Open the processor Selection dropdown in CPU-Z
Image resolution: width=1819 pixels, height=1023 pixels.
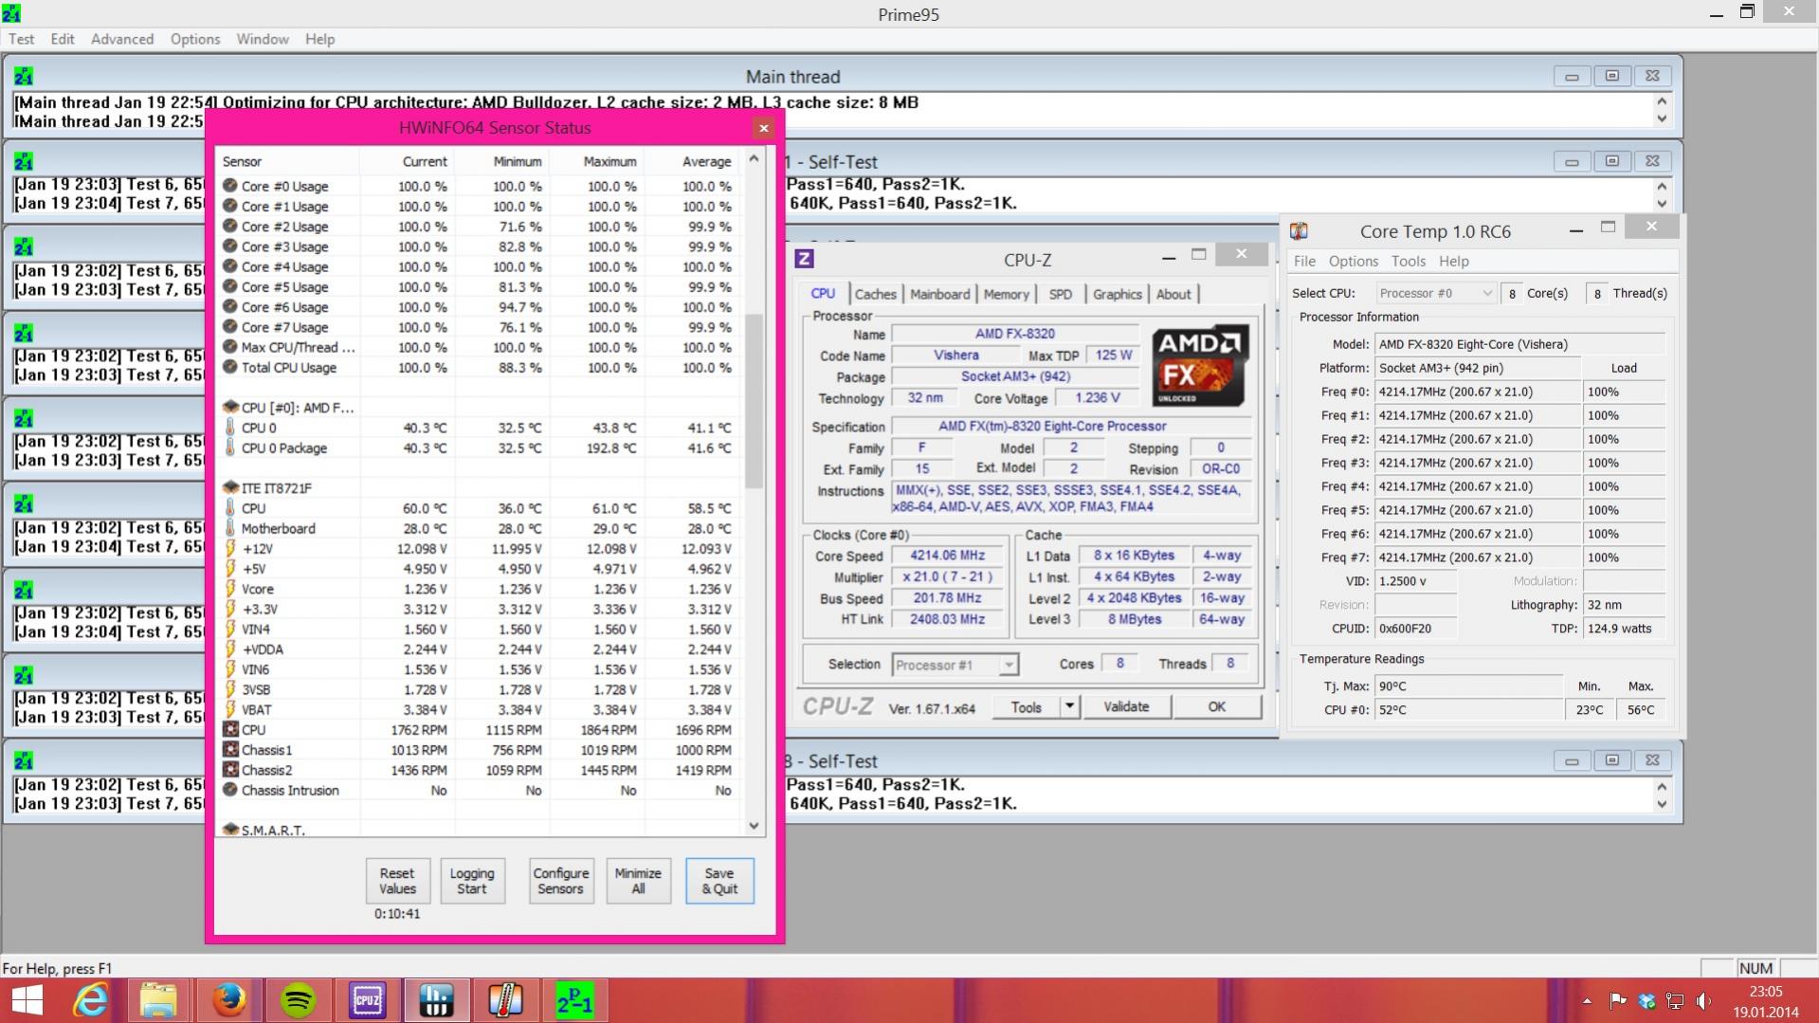point(955,665)
